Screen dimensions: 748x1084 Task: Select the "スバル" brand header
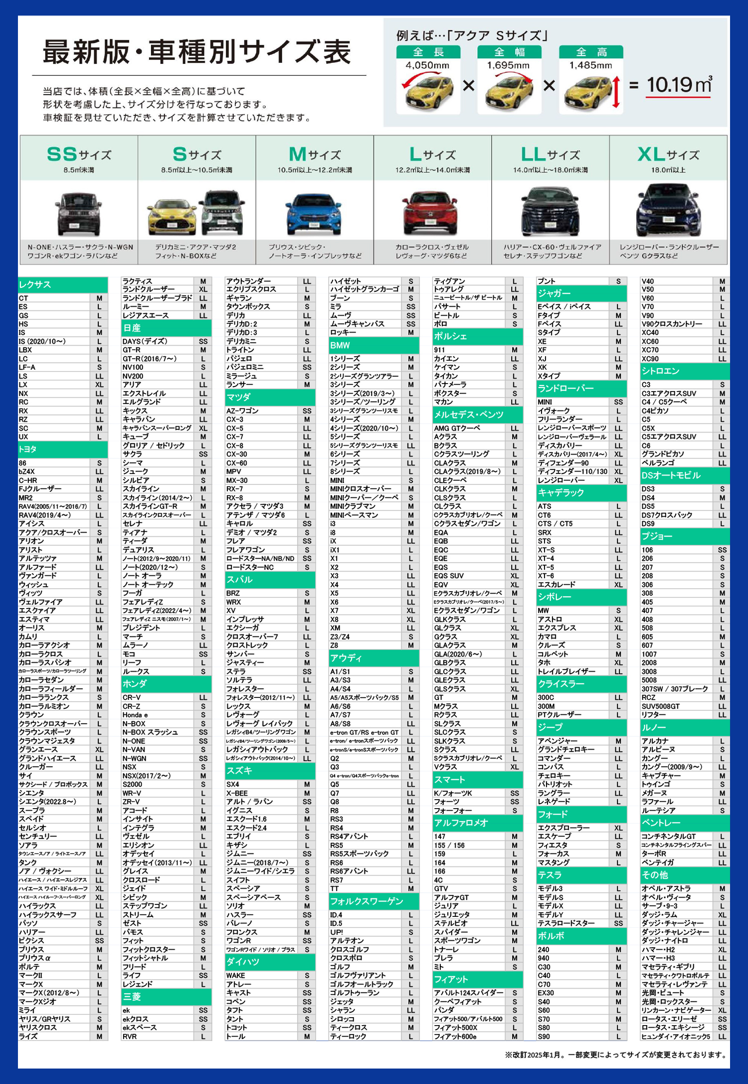[270, 580]
